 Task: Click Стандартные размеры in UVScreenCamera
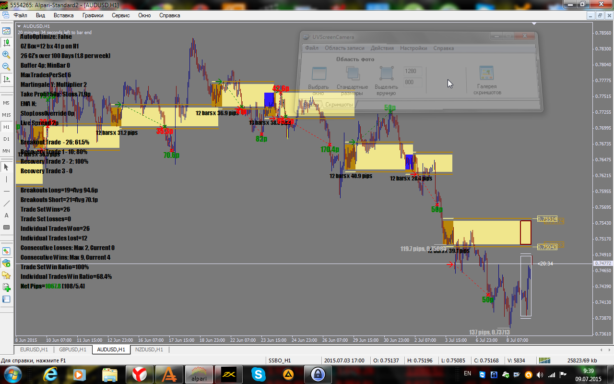353,81
